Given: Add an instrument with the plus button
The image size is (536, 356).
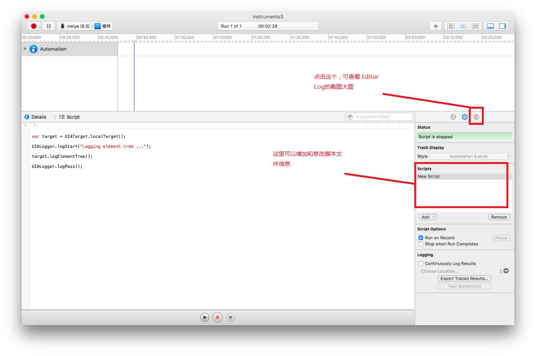Looking at the screenshot, I should pyautogui.click(x=435, y=26).
